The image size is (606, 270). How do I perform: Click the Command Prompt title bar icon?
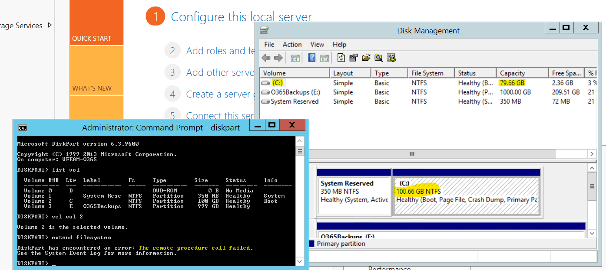(22, 127)
